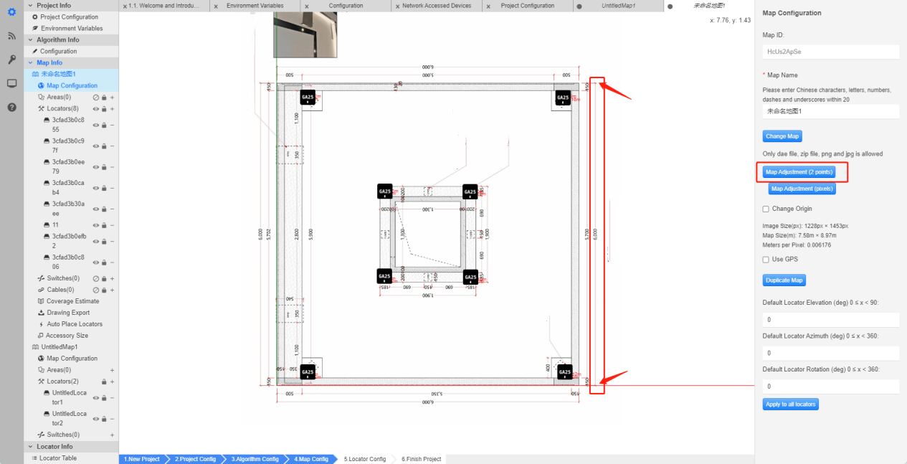Check the Use GPS option

766,260
